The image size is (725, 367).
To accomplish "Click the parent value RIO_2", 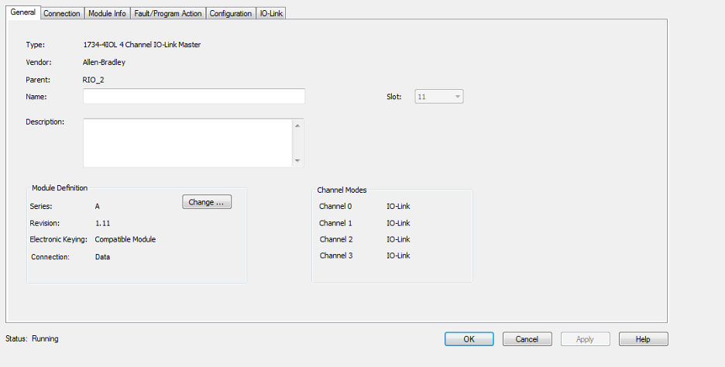I will click(94, 80).
